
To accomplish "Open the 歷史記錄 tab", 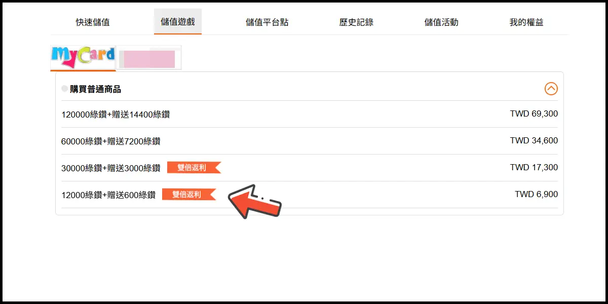I will click(356, 22).
